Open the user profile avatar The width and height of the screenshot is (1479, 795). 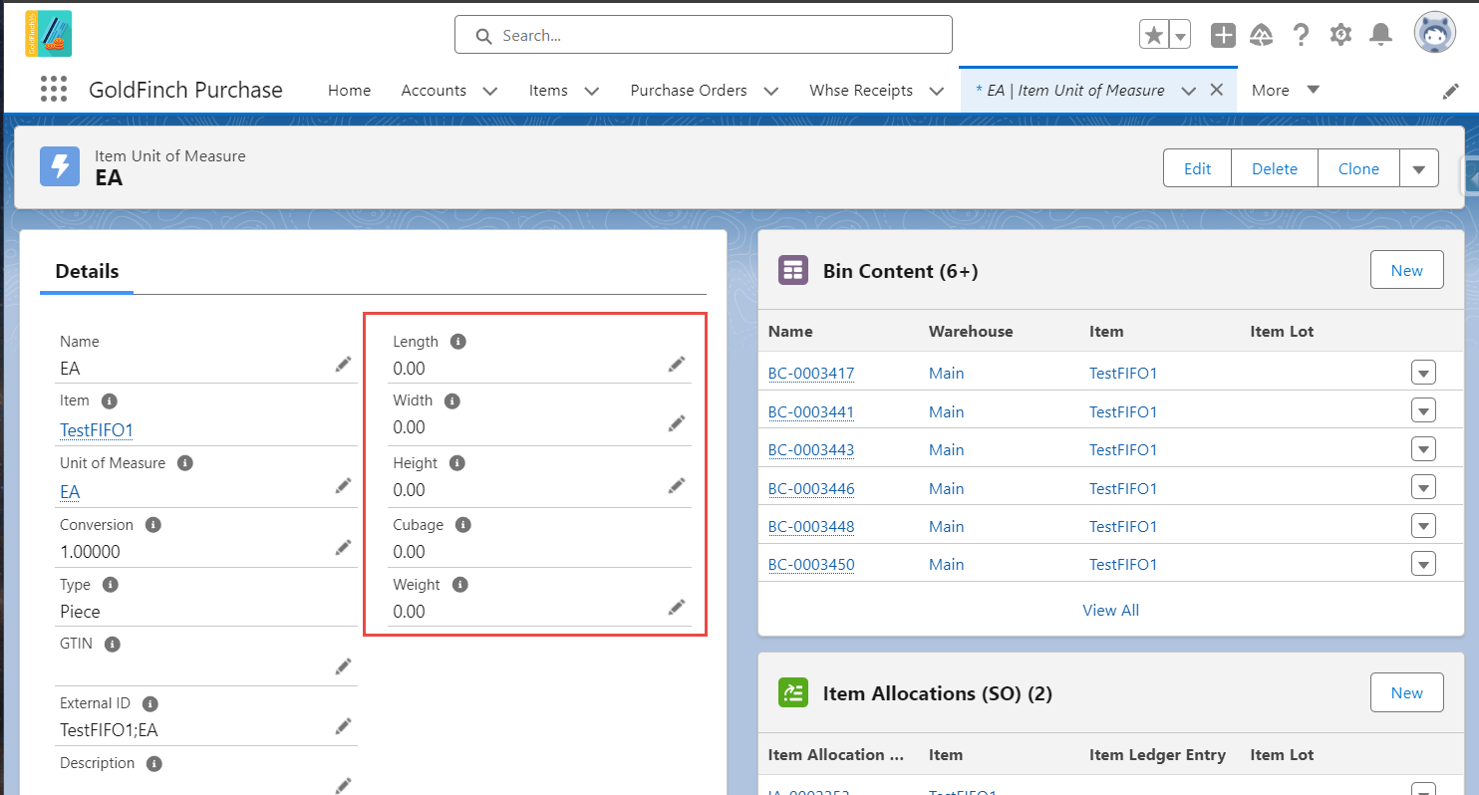(1435, 34)
